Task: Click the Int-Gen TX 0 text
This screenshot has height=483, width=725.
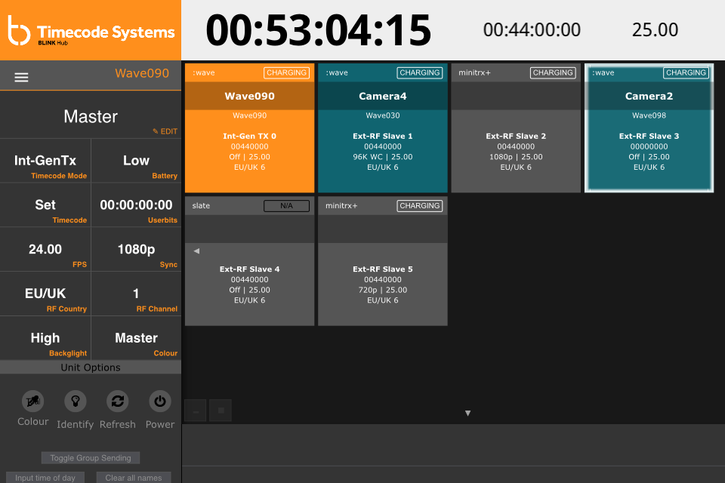Action: (250, 136)
